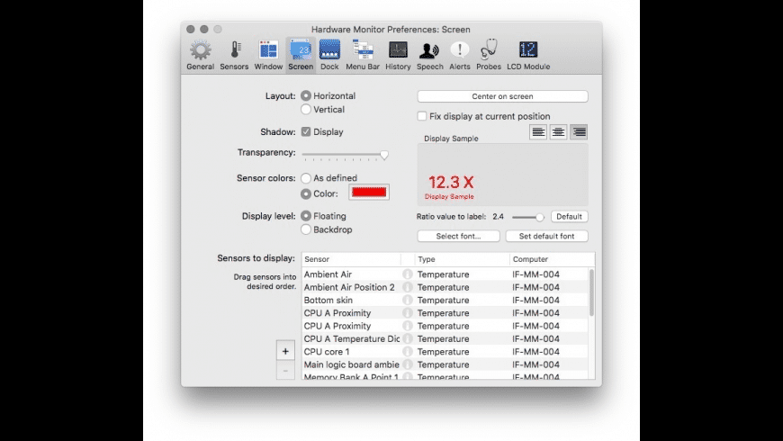Open the General preferences pane
The image size is (783, 441).
[x=200, y=56]
